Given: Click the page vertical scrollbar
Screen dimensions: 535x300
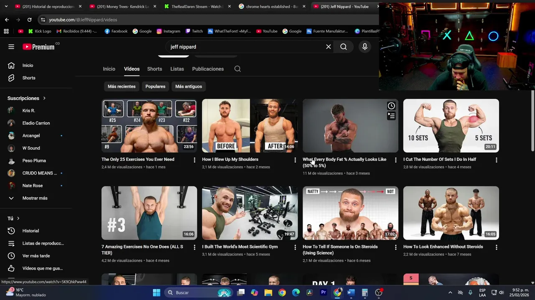Looking at the screenshot, I should [x=532, y=121].
